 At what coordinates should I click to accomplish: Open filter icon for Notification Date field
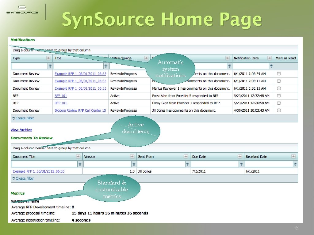[271, 66]
